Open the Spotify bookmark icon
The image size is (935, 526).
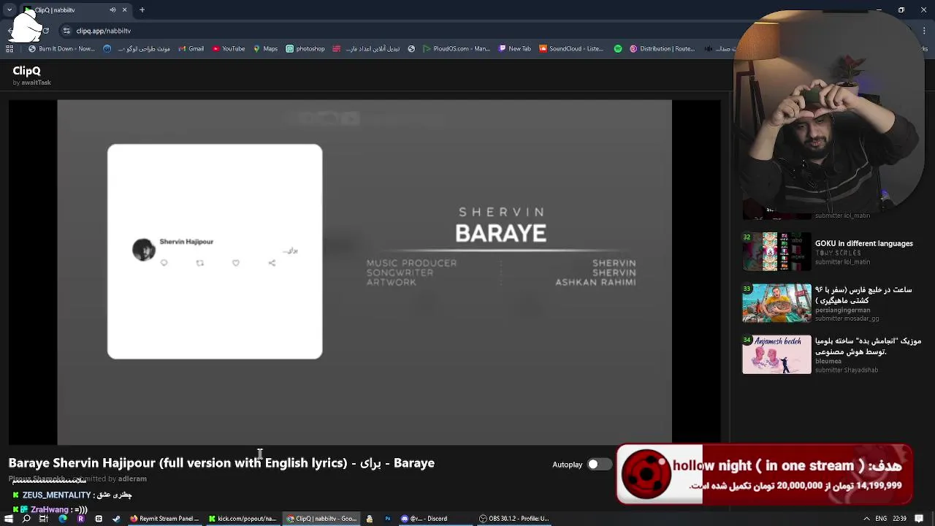(618, 49)
